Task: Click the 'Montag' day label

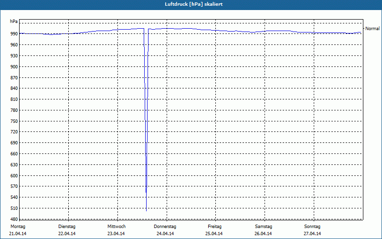Action: point(18,227)
